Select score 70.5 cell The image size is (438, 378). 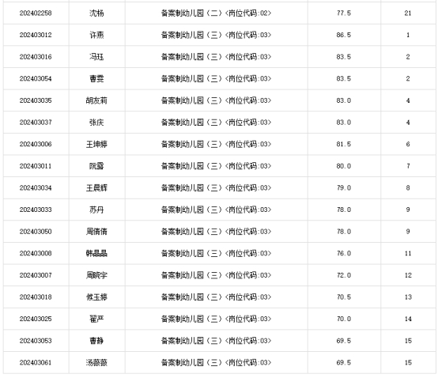click(x=344, y=297)
